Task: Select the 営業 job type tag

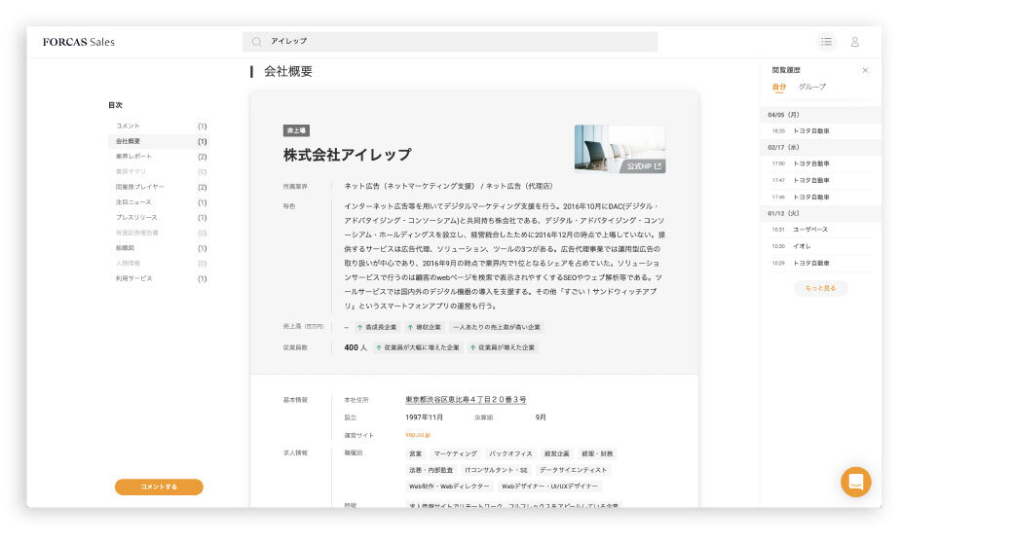Action: [x=415, y=453]
